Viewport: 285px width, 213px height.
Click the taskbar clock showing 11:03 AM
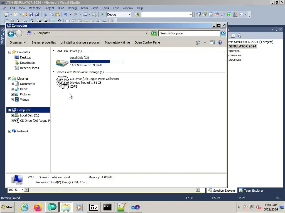pos(271,207)
